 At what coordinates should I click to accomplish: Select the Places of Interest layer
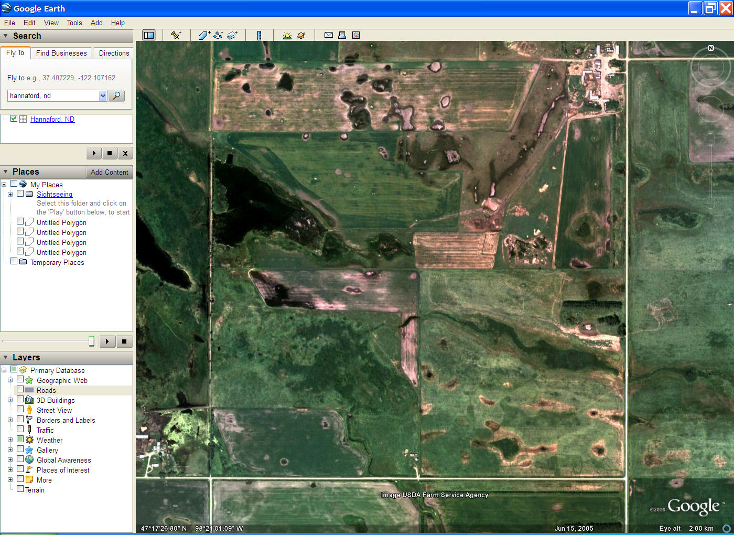click(63, 470)
